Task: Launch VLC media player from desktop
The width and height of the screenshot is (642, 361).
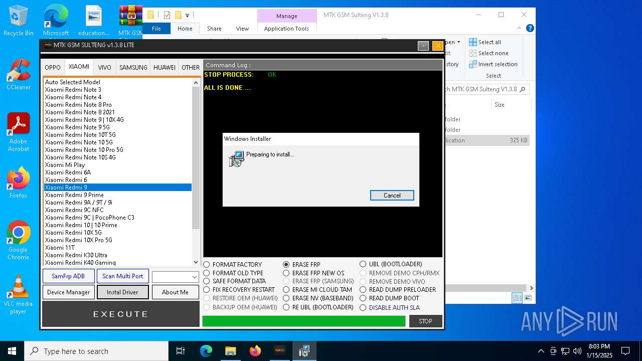Action: tap(19, 294)
